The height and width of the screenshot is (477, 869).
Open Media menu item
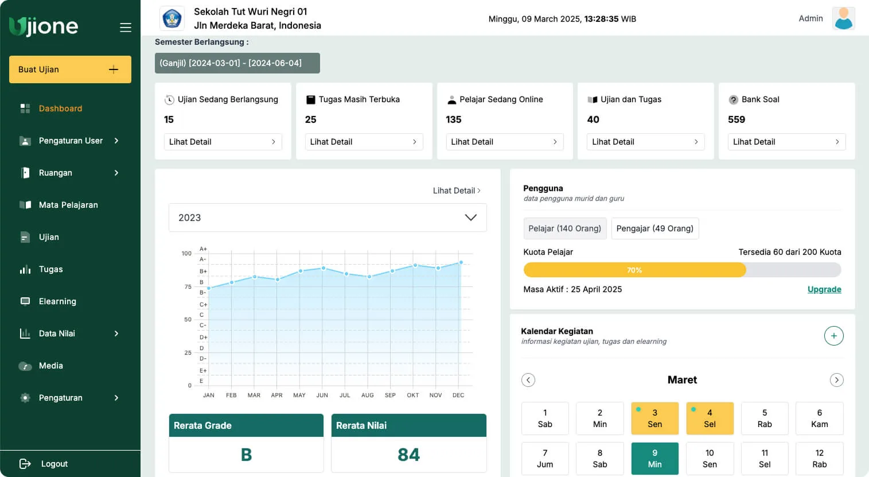pos(51,366)
